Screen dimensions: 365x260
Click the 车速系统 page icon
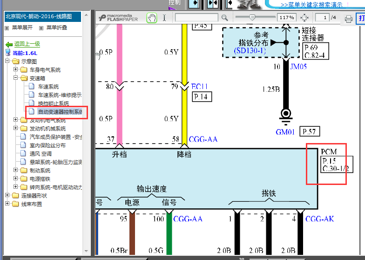(x=32, y=86)
